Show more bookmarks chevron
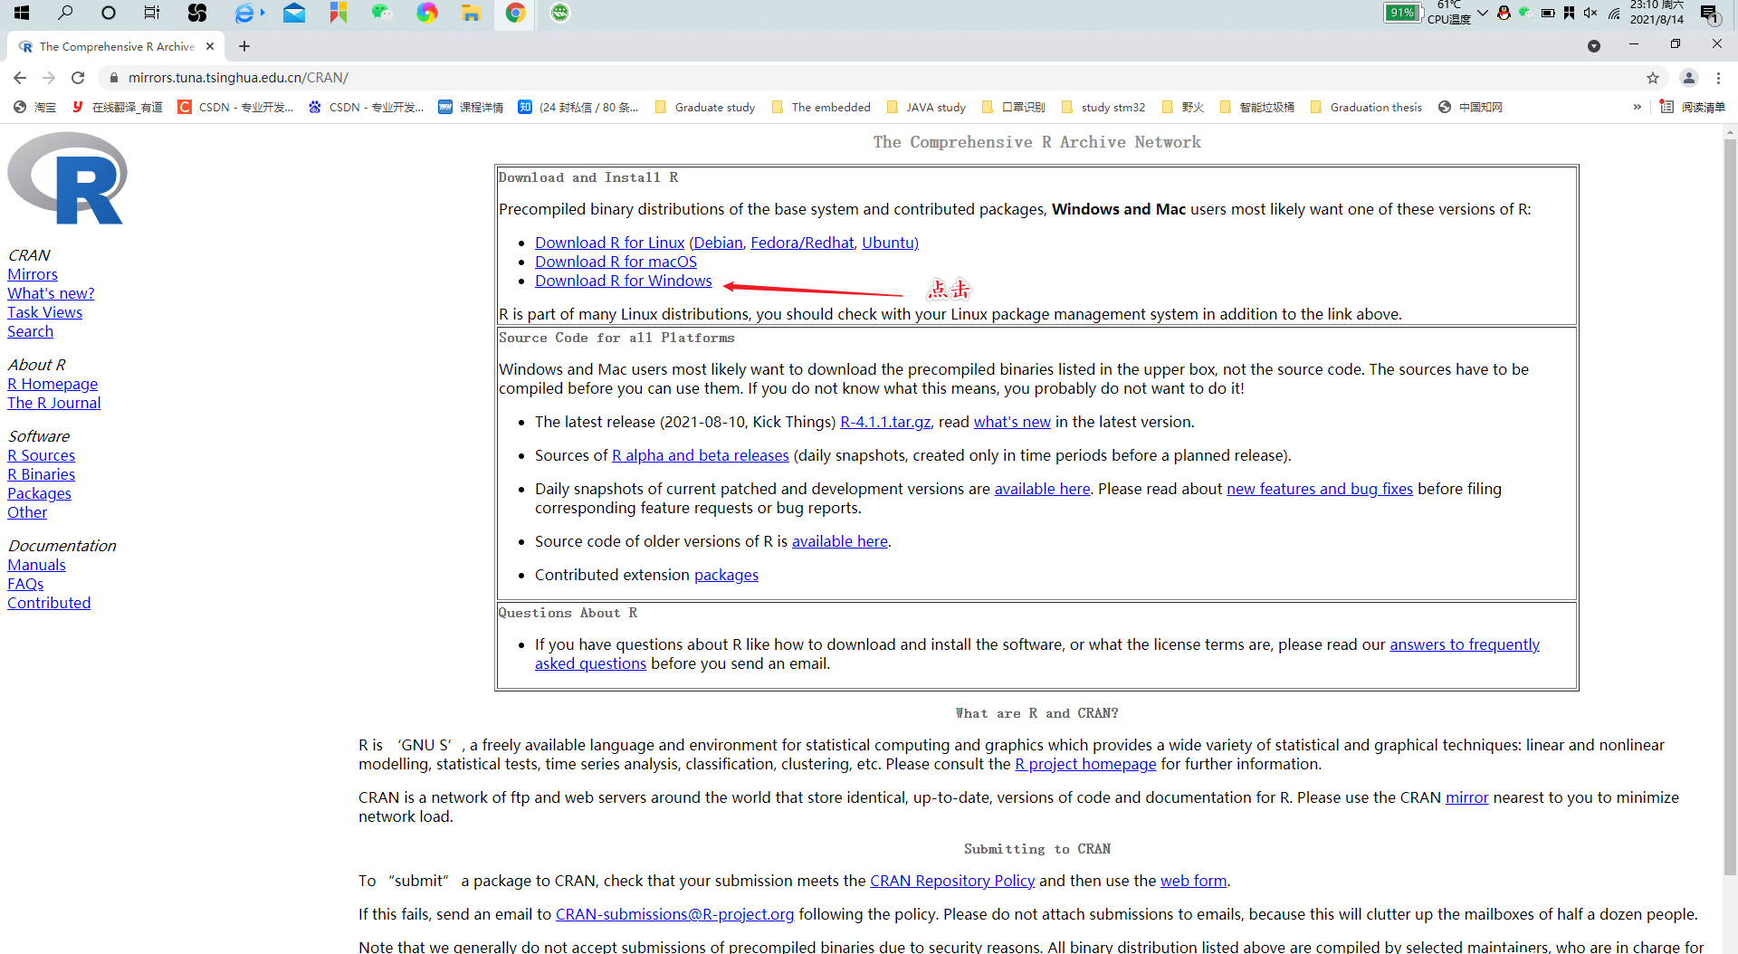 click(1638, 107)
